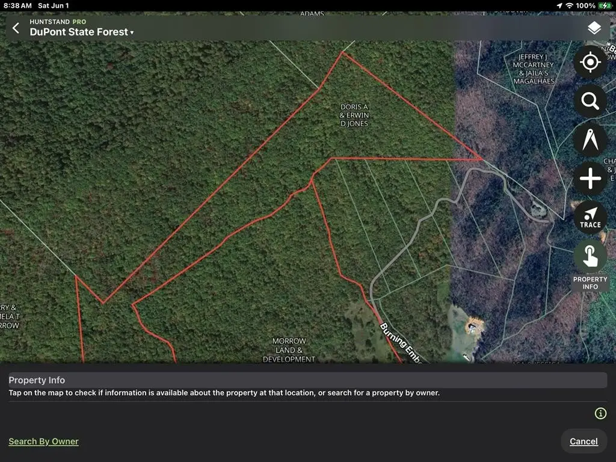Image resolution: width=616 pixels, height=462 pixels.
Task: Select the Morrow Land & Development parcel
Action: (289, 350)
